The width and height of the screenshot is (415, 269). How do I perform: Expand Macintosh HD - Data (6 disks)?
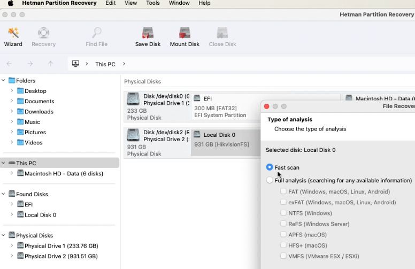pyautogui.click(x=12, y=173)
